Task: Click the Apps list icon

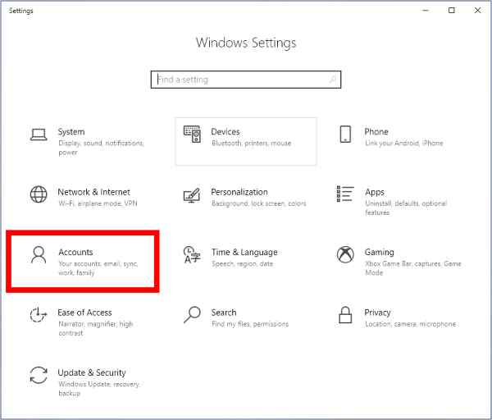Action: tap(345, 194)
